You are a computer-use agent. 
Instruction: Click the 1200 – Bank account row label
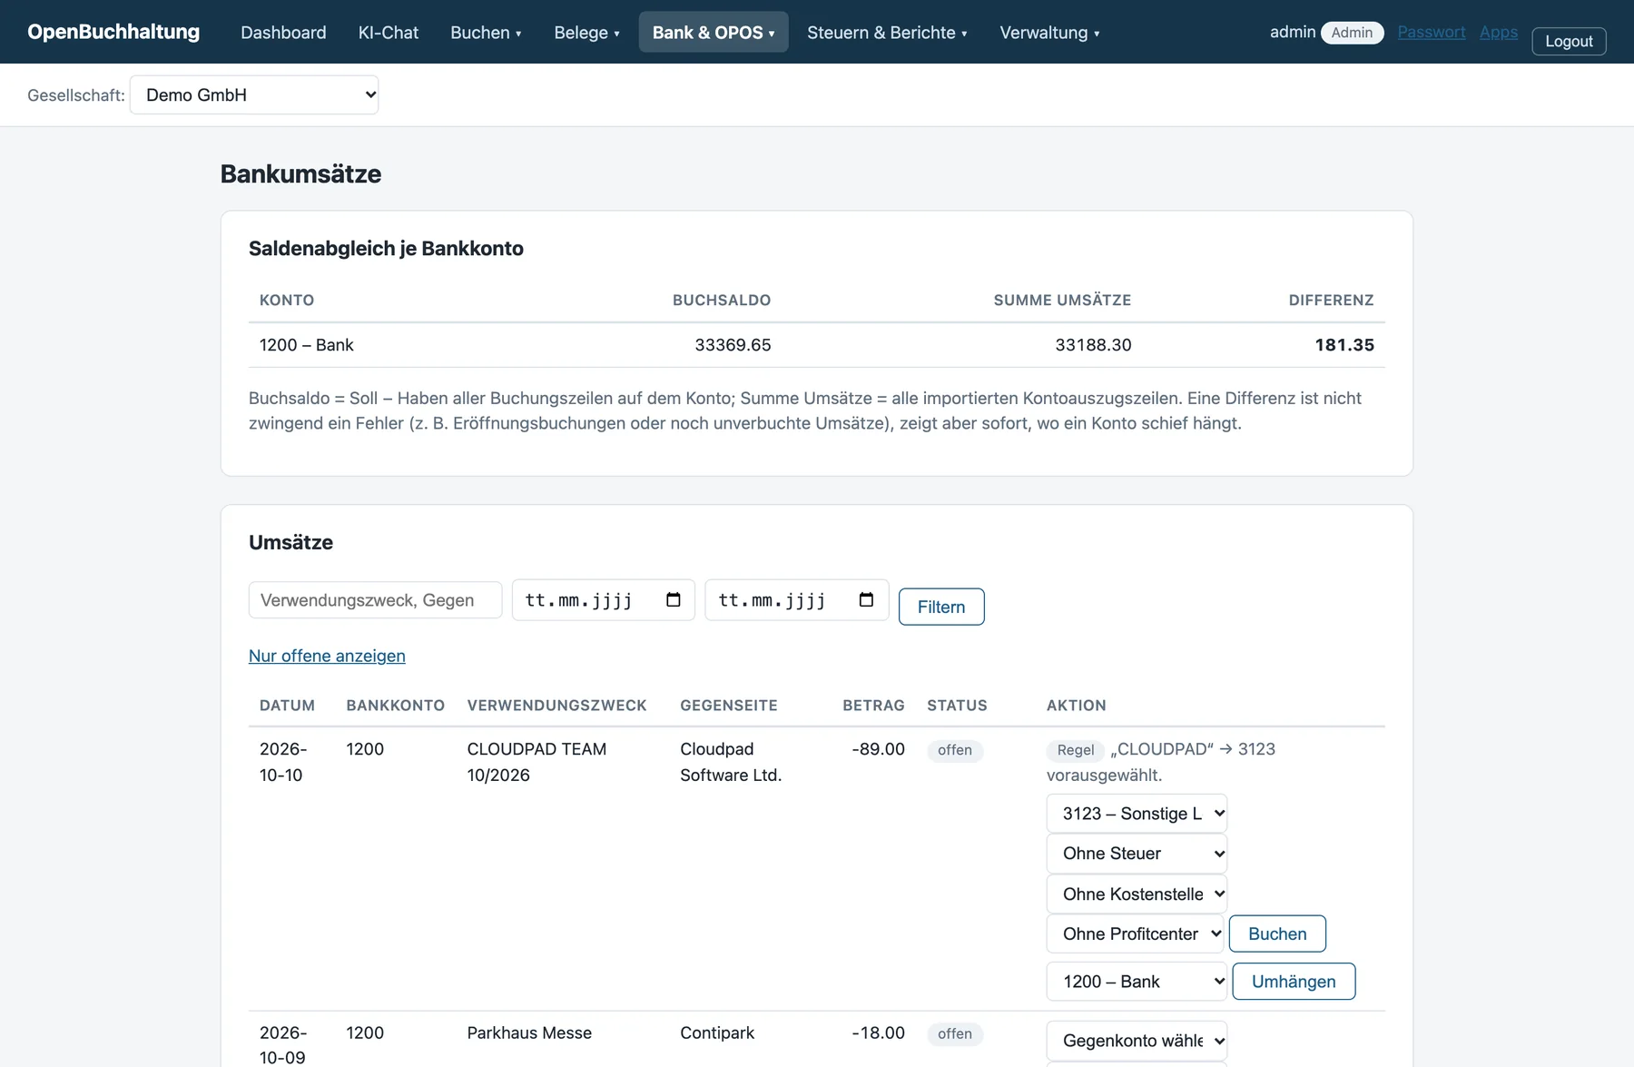[x=307, y=345]
